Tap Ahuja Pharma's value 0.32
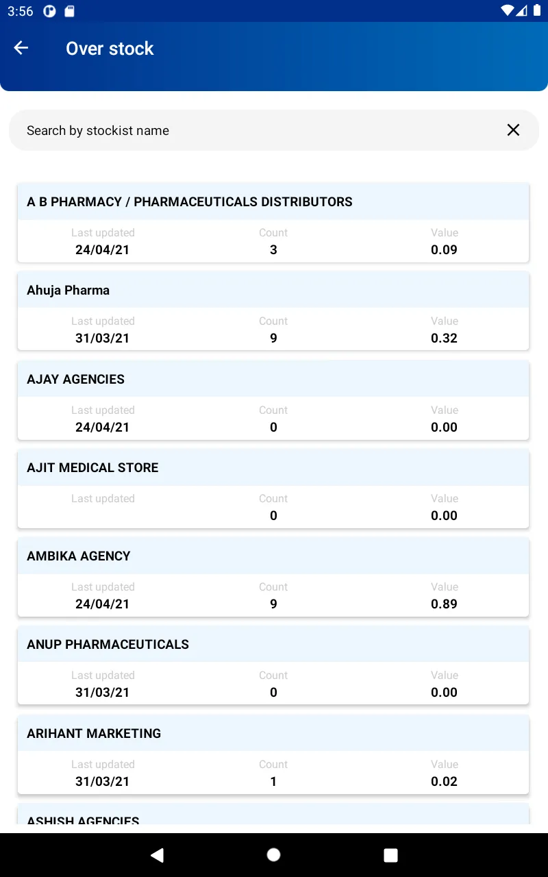Viewport: 548px width, 877px height. click(x=444, y=338)
